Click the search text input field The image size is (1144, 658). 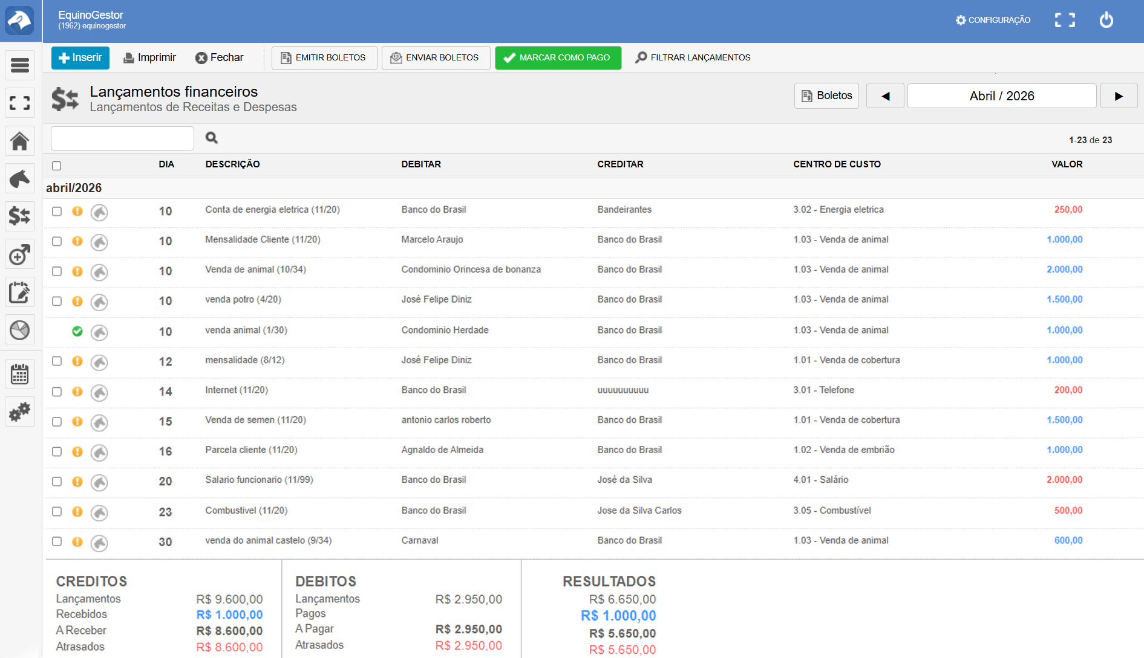(122, 138)
